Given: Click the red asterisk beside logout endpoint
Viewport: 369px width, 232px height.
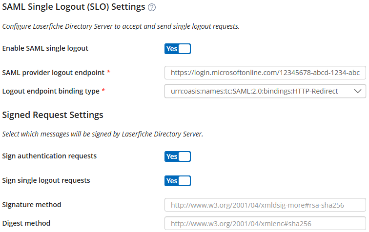Looking at the screenshot, I should tap(108, 72).
